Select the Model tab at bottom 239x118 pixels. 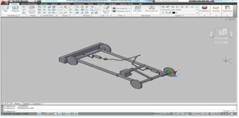(x=17, y=103)
